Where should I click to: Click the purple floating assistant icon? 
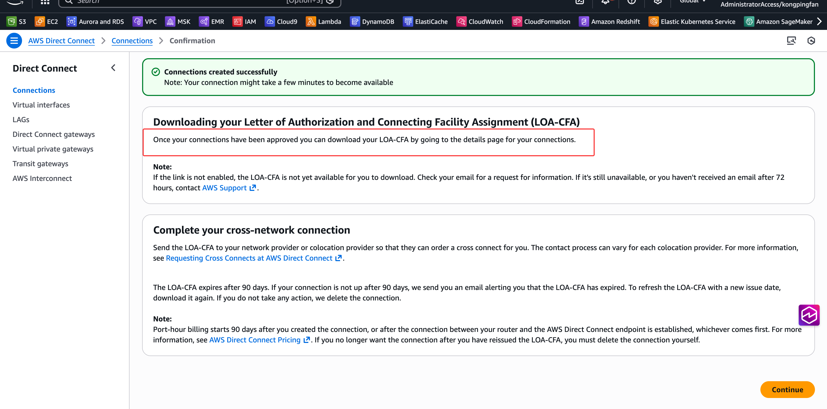pyautogui.click(x=808, y=315)
